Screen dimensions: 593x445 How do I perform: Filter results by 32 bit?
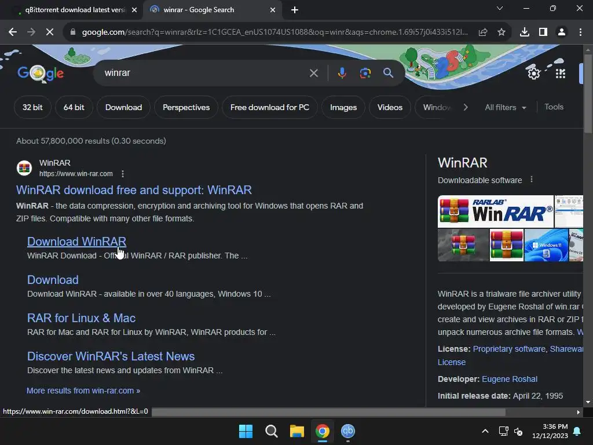(32, 107)
